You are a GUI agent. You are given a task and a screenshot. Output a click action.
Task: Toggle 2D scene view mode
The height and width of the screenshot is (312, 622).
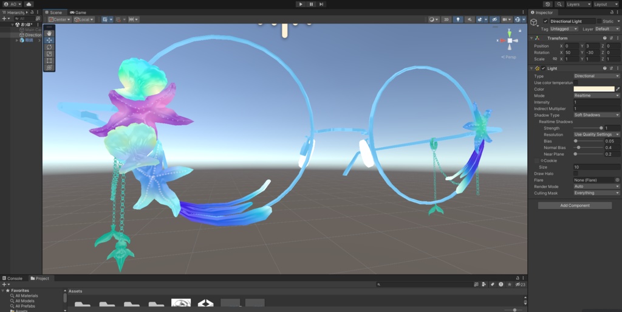pyautogui.click(x=446, y=19)
